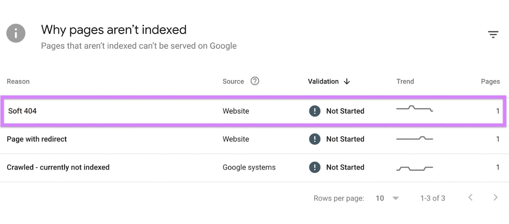Open the rows per page dropdown
The height and width of the screenshot is (224, 509).
(x=380, y=198)
